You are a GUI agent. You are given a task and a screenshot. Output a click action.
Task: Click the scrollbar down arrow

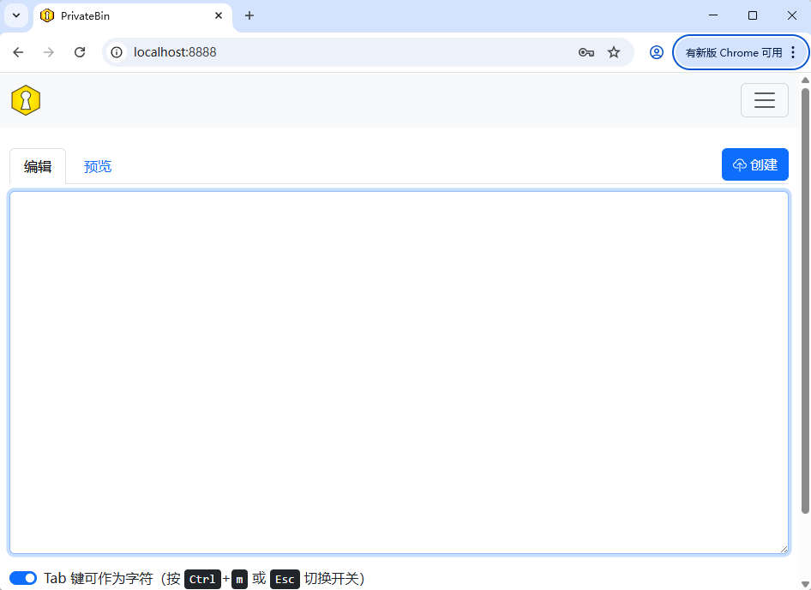805,585
